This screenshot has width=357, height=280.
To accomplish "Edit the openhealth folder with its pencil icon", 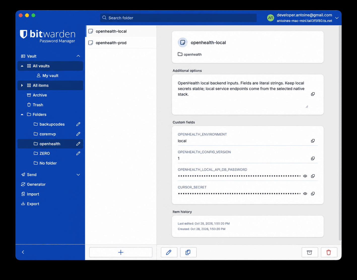I will click(x=78, y=144).
